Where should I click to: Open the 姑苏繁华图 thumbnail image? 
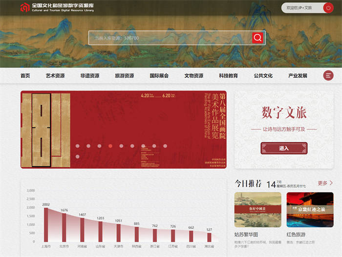point(257,210)
